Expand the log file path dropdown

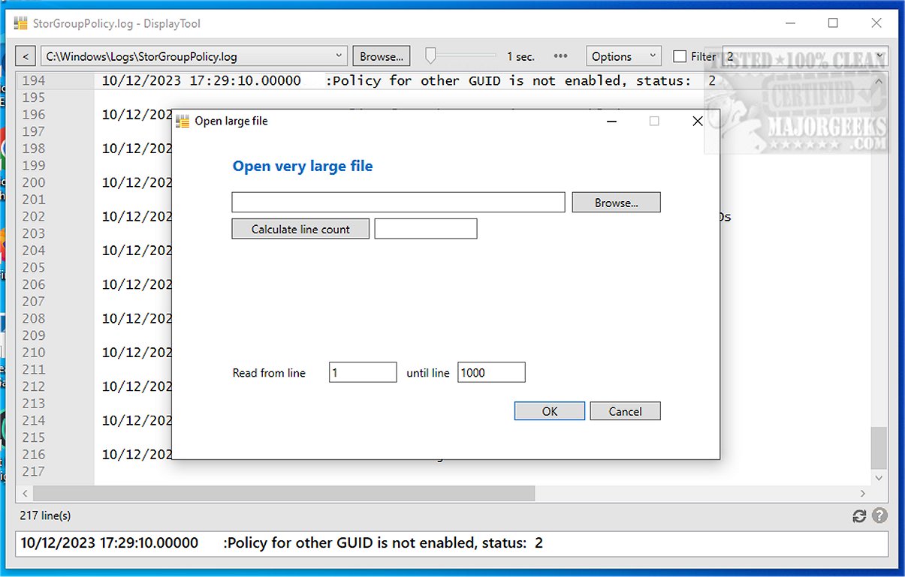pyautogui.click(x=339, y=56)
